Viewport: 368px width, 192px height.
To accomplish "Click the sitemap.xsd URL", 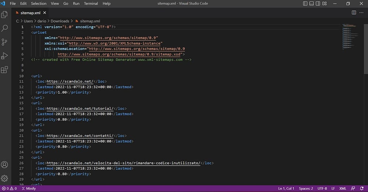I will [x=119, y=54].
